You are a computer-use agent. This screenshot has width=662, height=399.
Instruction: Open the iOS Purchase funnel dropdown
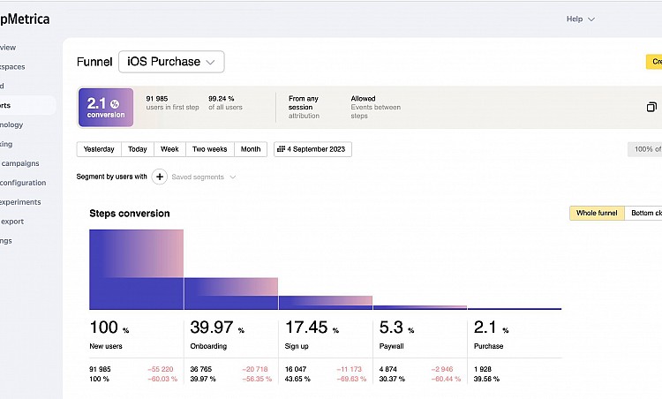(171, 62)
